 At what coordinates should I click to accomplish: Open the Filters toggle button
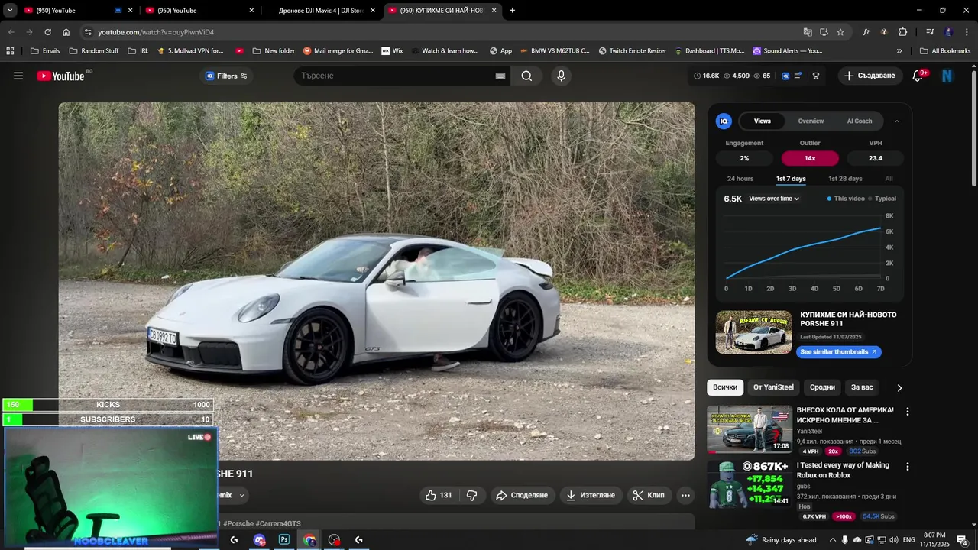point(226,76)
